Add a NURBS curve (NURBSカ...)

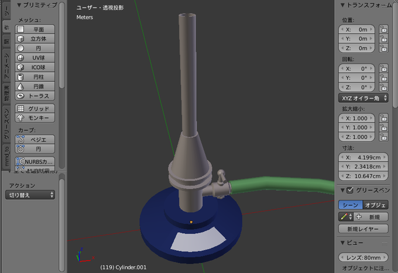click(35, 161)
